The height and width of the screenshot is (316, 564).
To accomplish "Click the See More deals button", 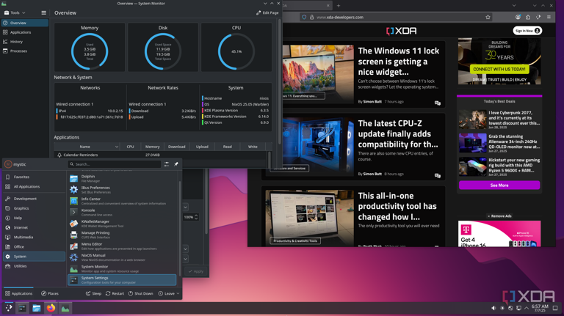I will tap(499, 185).
